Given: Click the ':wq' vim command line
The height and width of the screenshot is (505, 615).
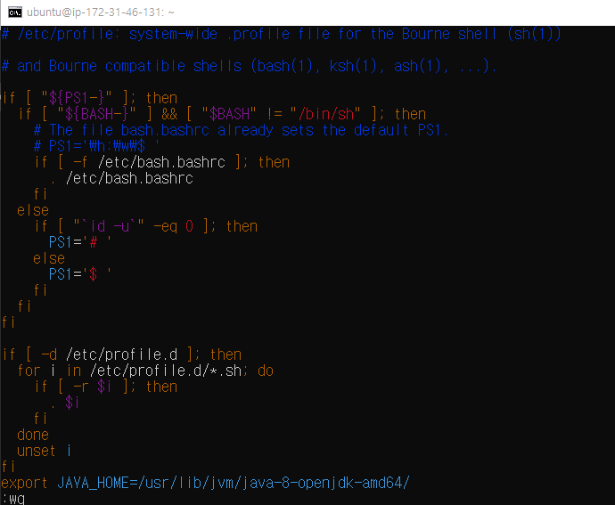Looking at the screenshot, I should 13,499.
